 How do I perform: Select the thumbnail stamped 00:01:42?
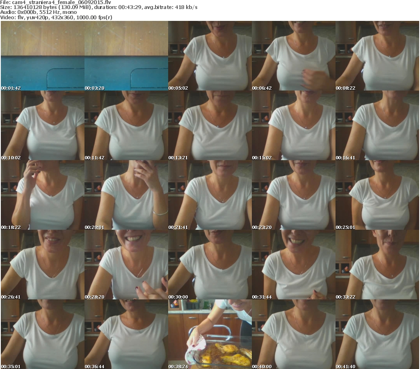pyautogui.click(x=43, y=56)
